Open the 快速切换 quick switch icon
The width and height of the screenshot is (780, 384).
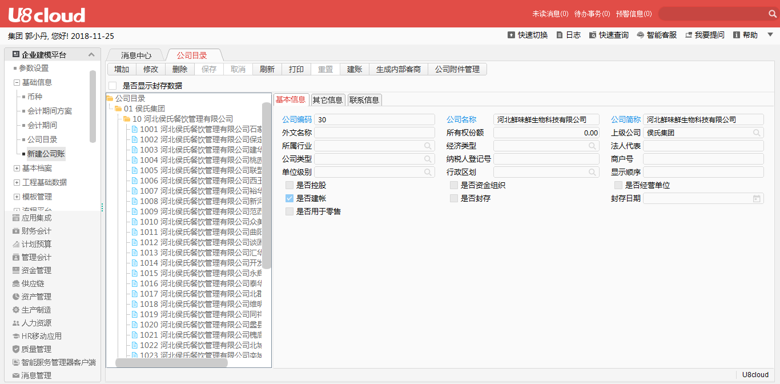(511, 35)
